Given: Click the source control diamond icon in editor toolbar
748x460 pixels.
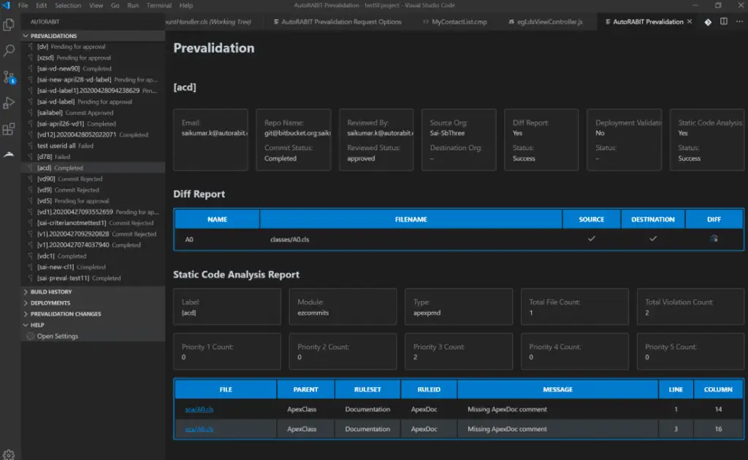Looking at the screenshot, I should [x=708, y=22].
